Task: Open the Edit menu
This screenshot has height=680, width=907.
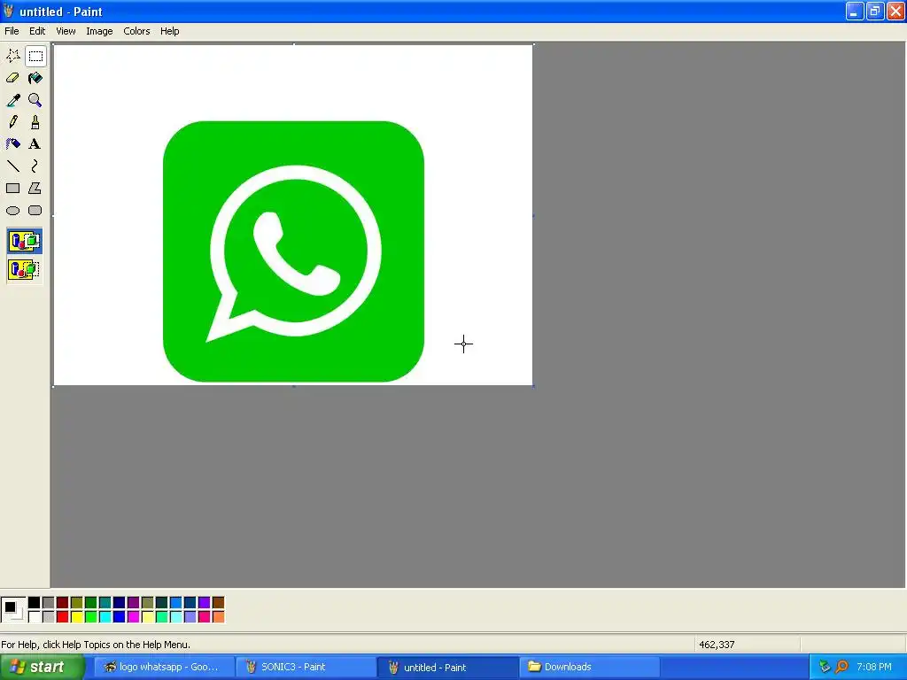Action: pyautogui.click(x=37, y=31)
